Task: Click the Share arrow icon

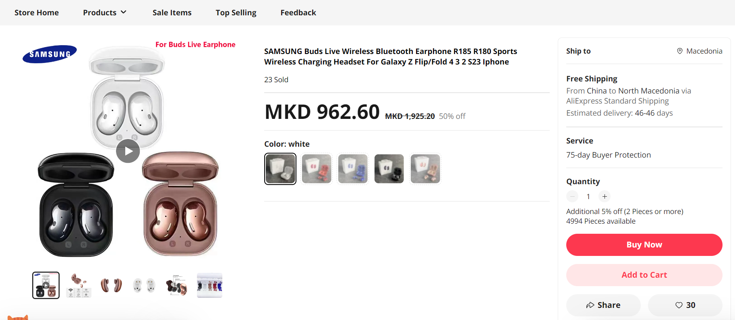Action: tap(590, 305)
